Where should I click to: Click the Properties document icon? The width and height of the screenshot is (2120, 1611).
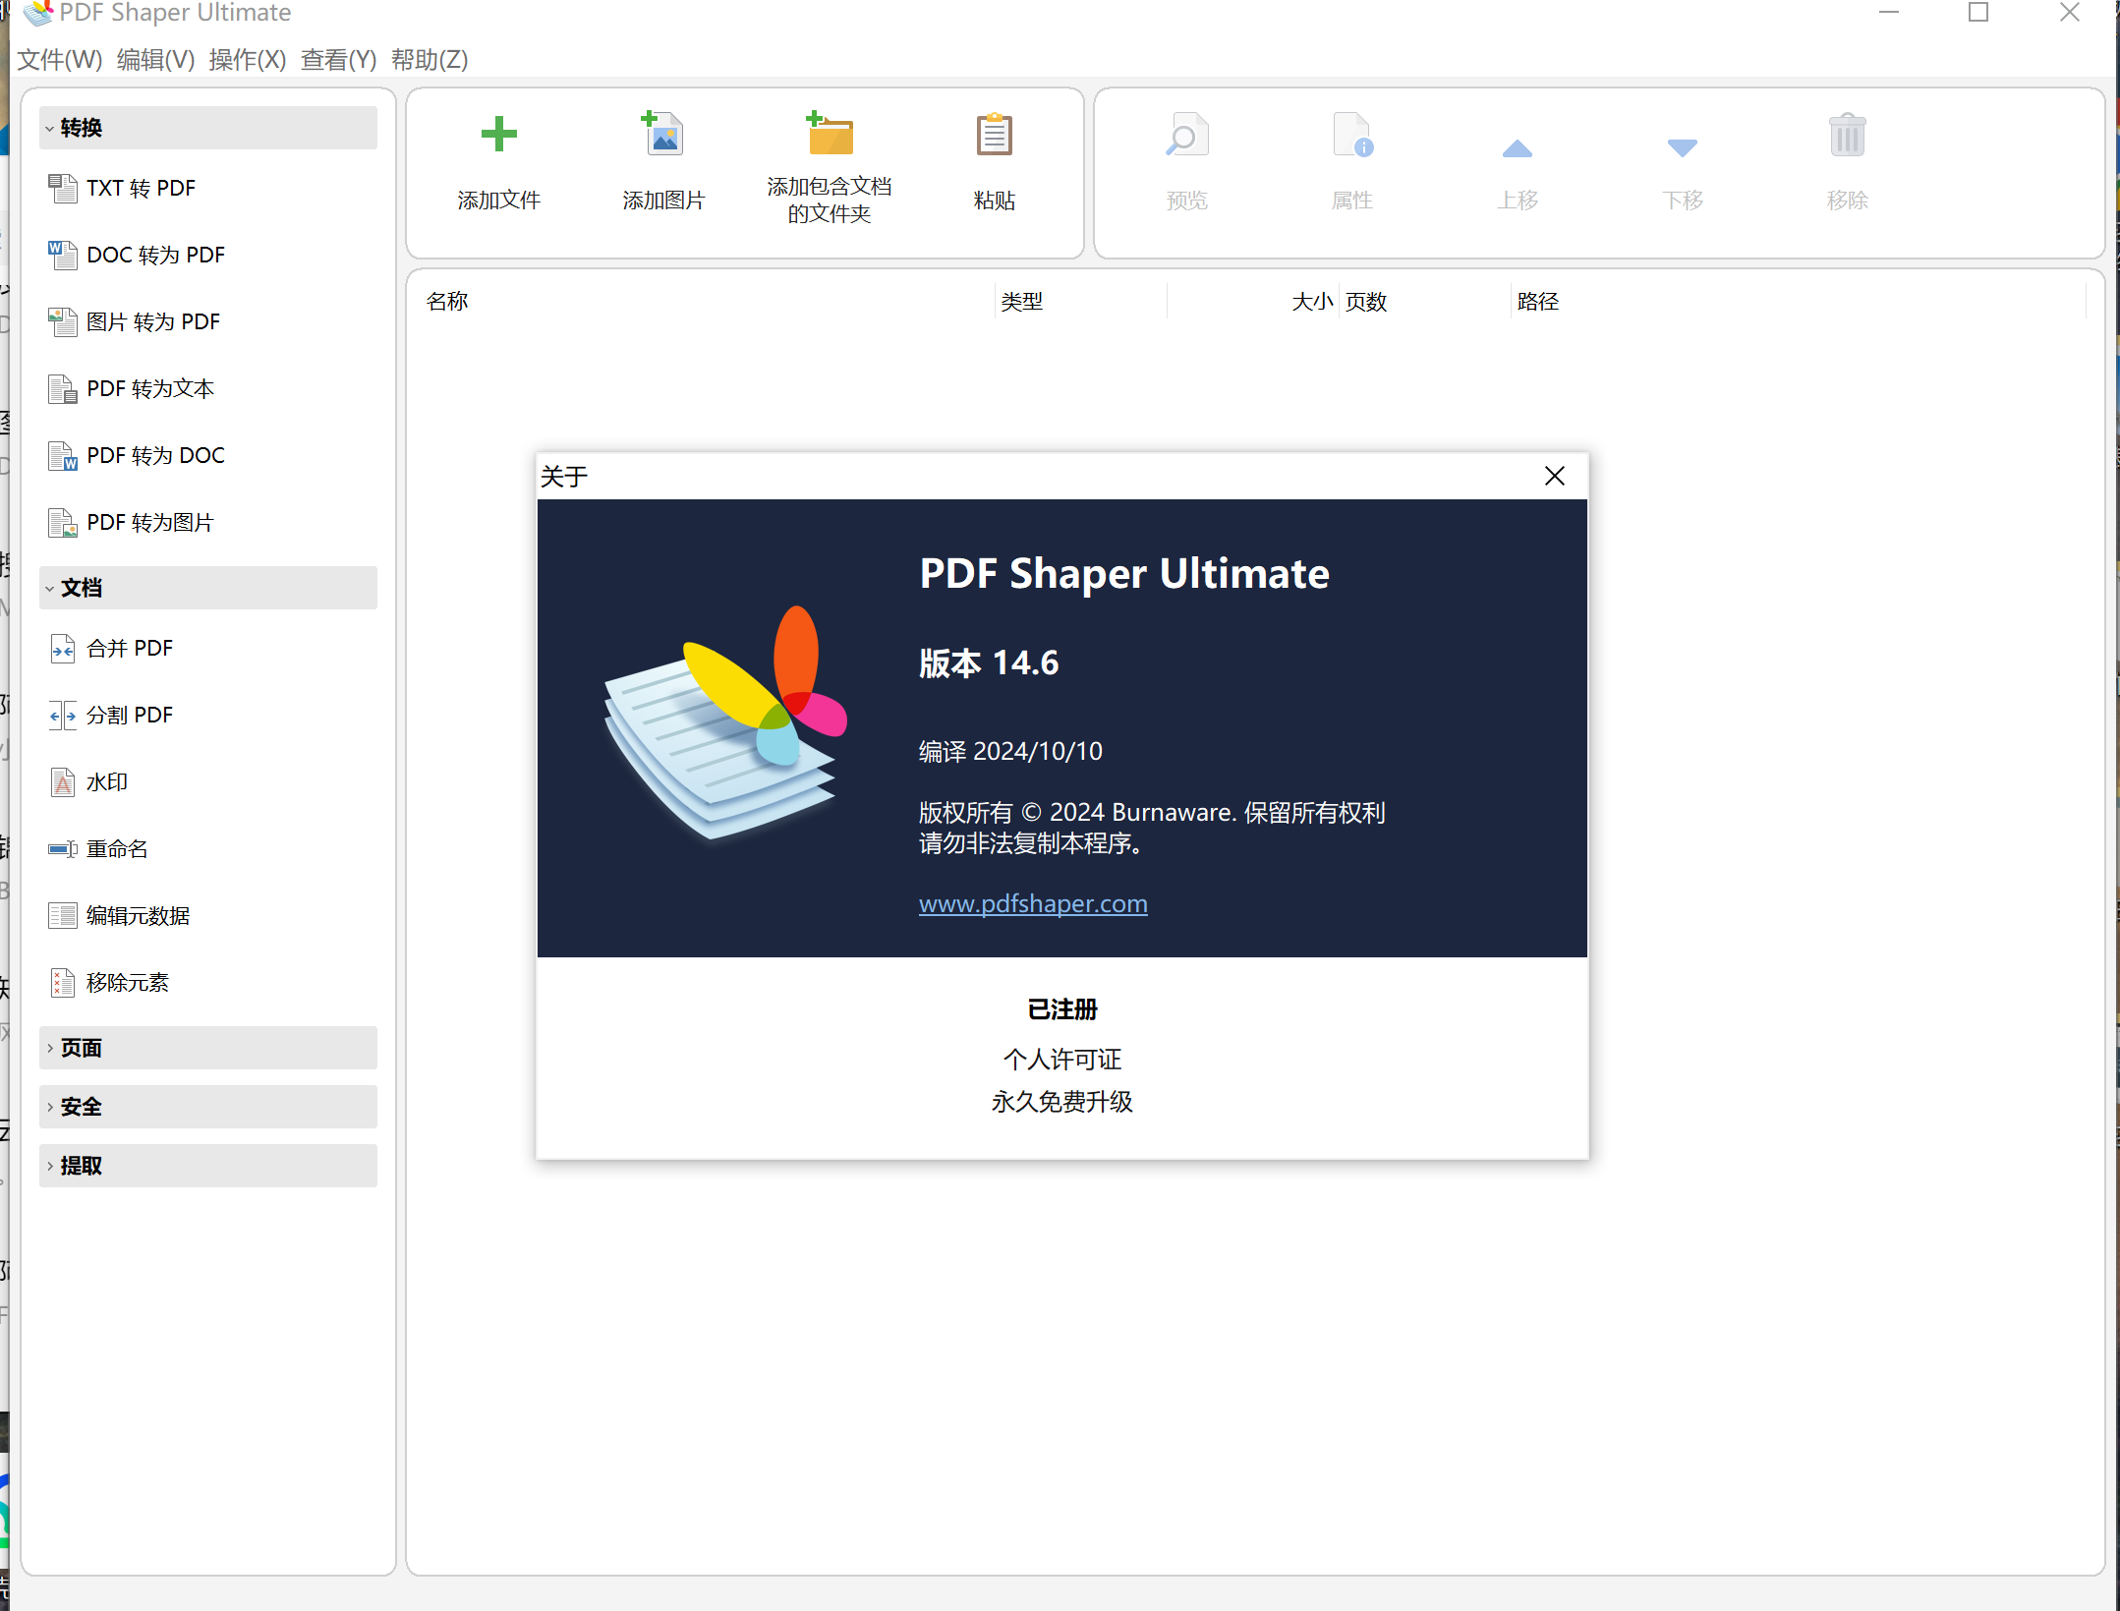pyautogui.click(x=1352, y=135)
